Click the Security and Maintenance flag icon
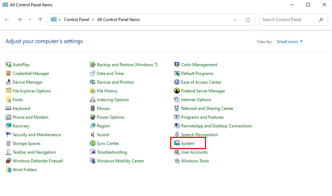This screenshot has width=332, height=196. tap(8, 134)
